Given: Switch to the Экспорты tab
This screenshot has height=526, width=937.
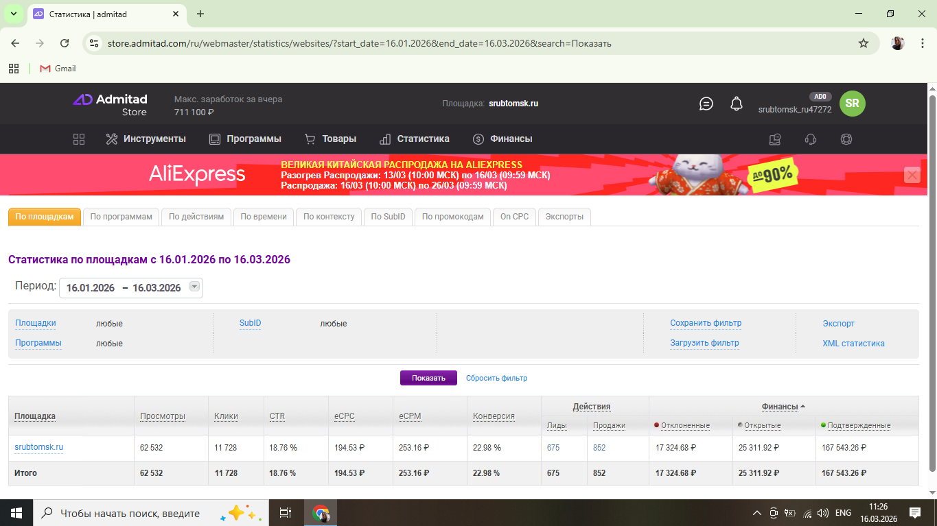Looking at the screenshot, I should pyautogui.click(x=564, y=217).
